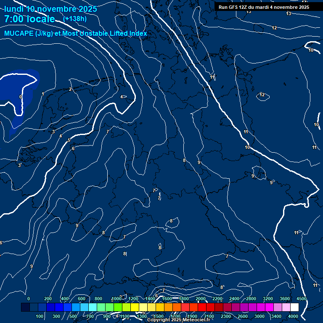Click the '(+138h)' forecast offset label

(x=75, y=19)
